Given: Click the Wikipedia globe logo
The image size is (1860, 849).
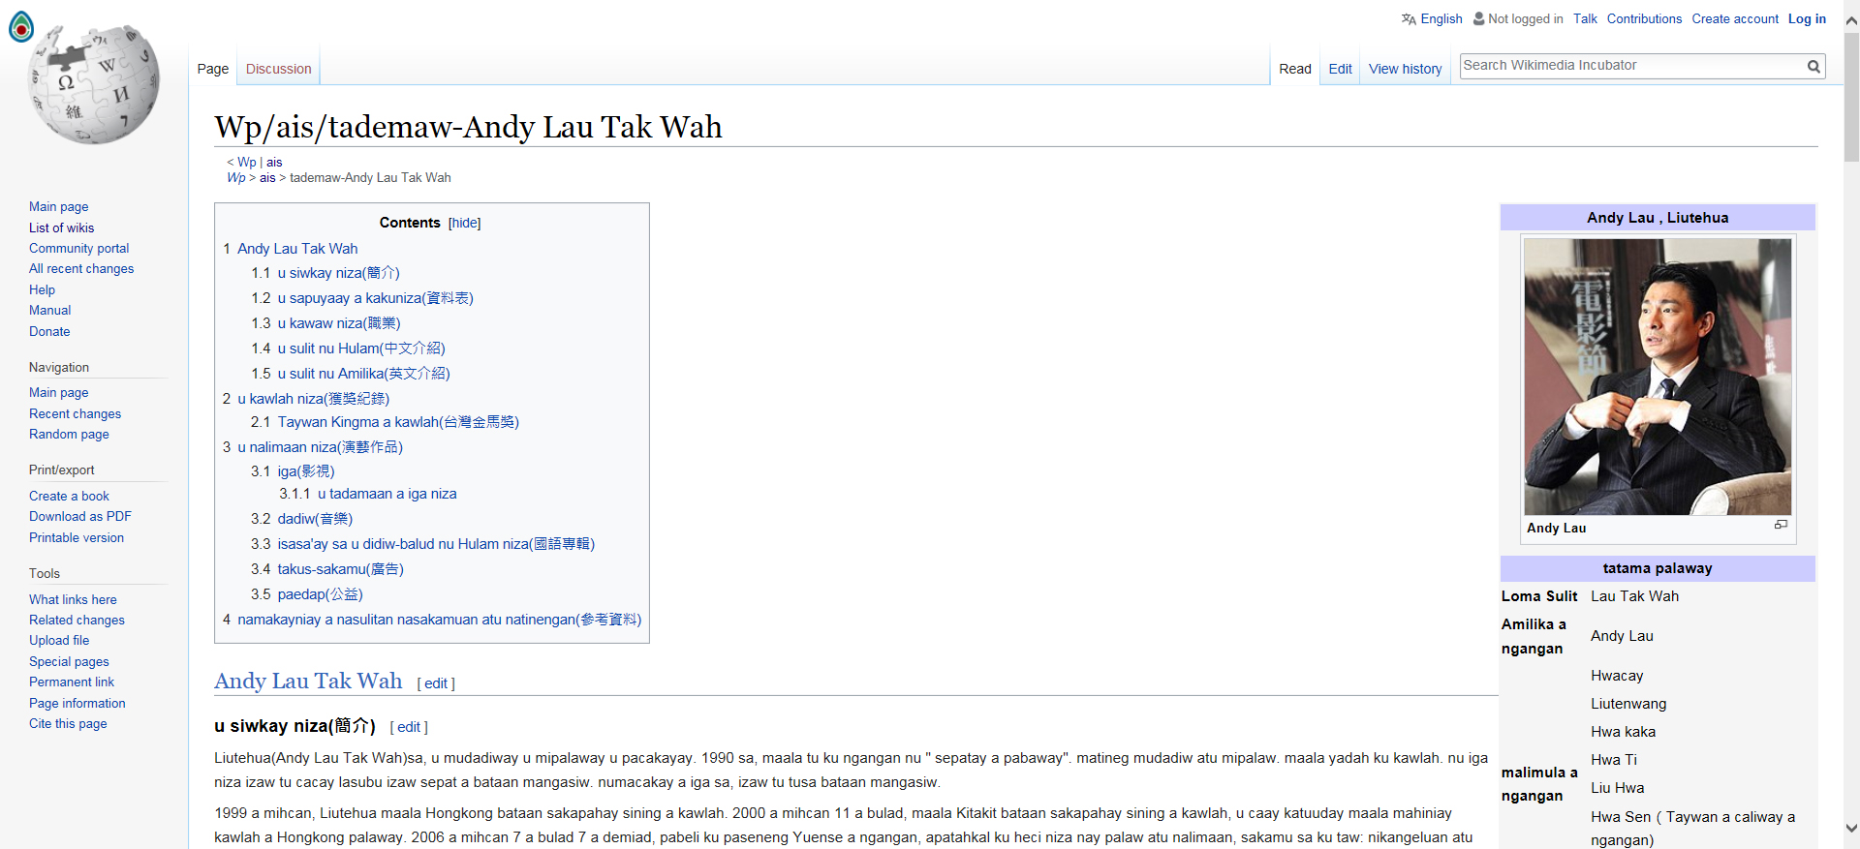Looking at the screenshot, I should click(x=93, y=86).
